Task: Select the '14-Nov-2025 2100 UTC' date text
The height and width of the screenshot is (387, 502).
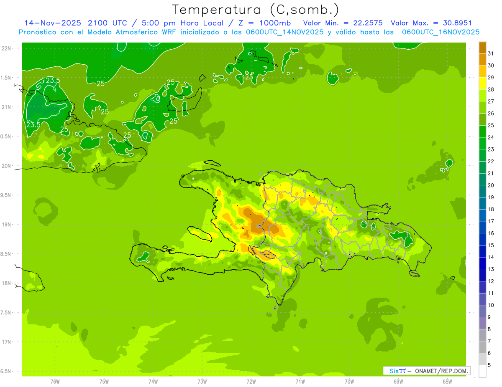Action: pyautogui.click(x=77, y=23)
